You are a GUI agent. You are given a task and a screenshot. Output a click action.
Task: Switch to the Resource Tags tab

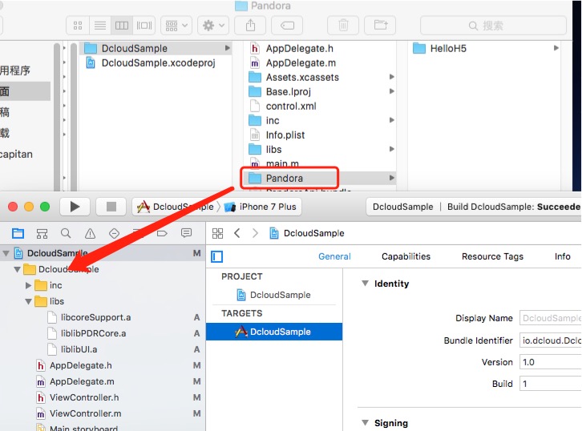point(492,256)
